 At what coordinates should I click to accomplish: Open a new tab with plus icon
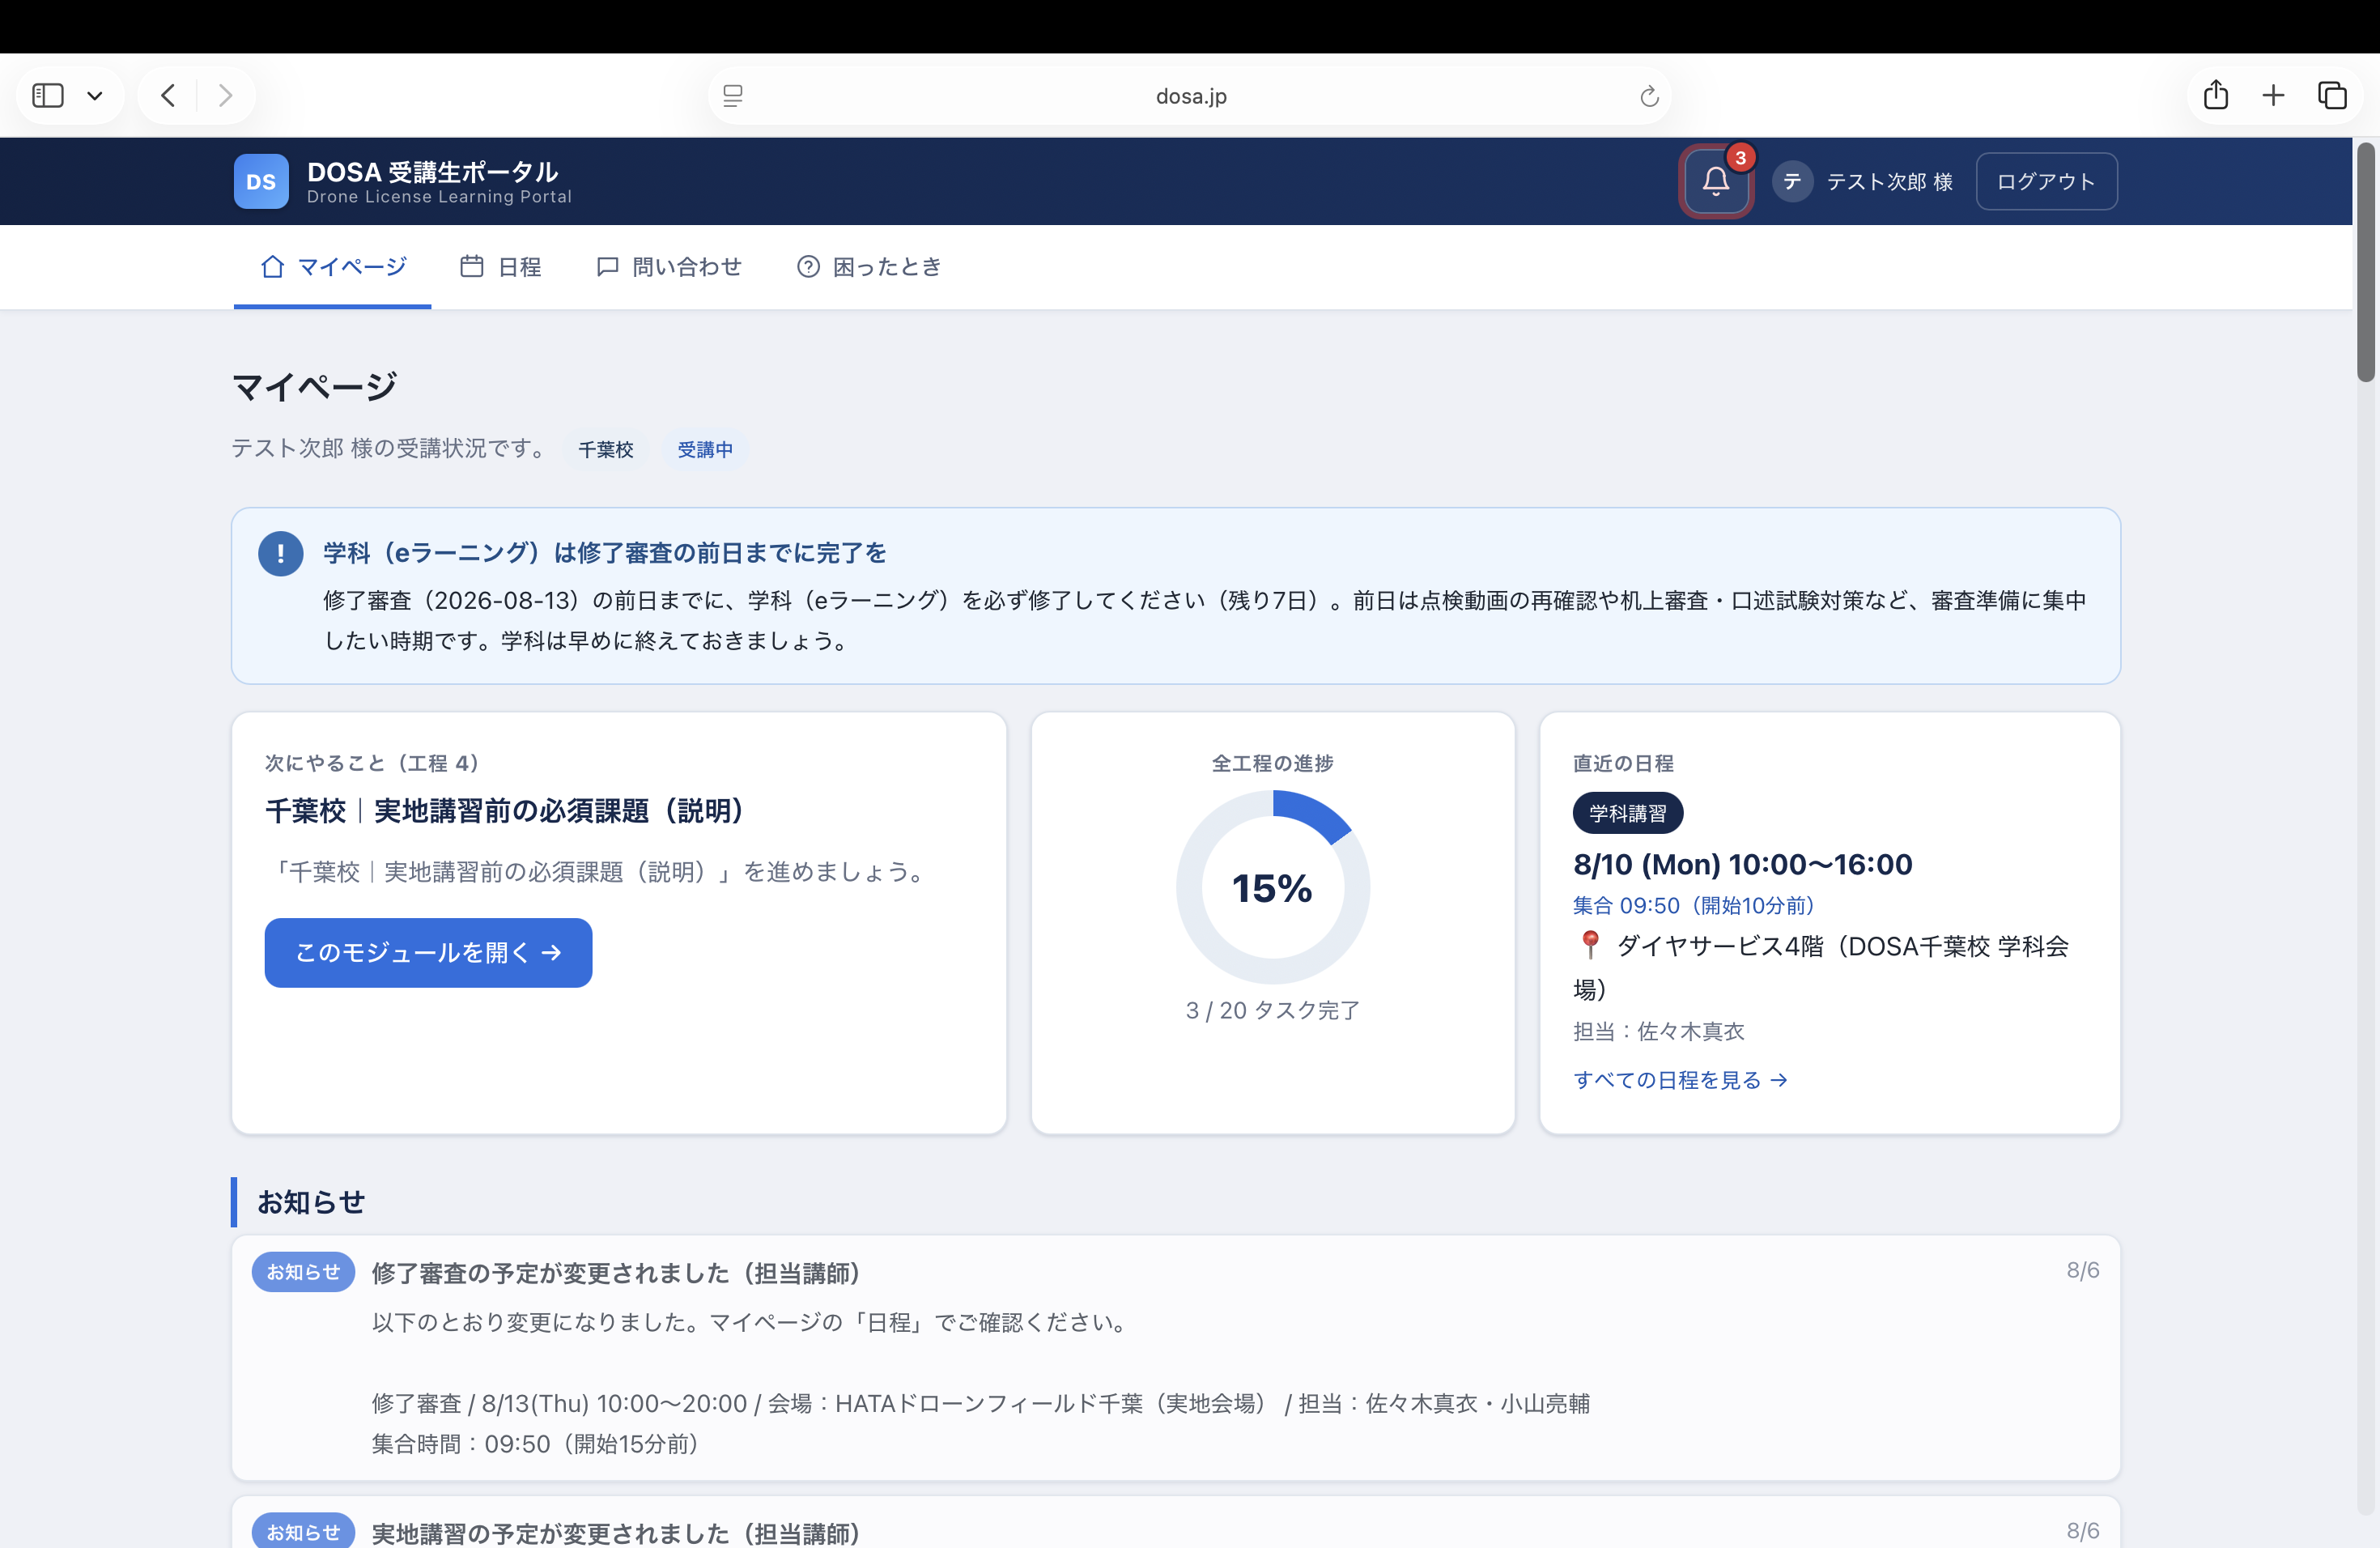(x=2273, y=95)
